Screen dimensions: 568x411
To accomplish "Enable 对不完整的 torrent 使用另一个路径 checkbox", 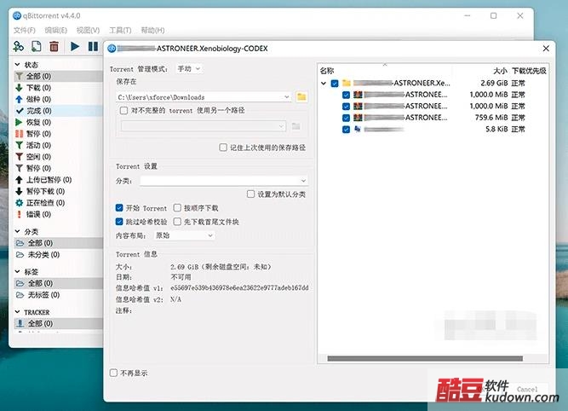I will coord(123,110).
